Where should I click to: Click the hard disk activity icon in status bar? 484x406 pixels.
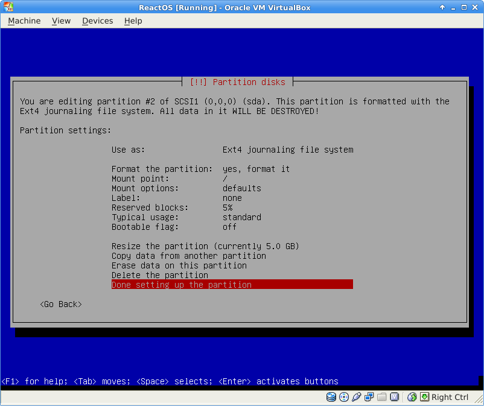331,397
